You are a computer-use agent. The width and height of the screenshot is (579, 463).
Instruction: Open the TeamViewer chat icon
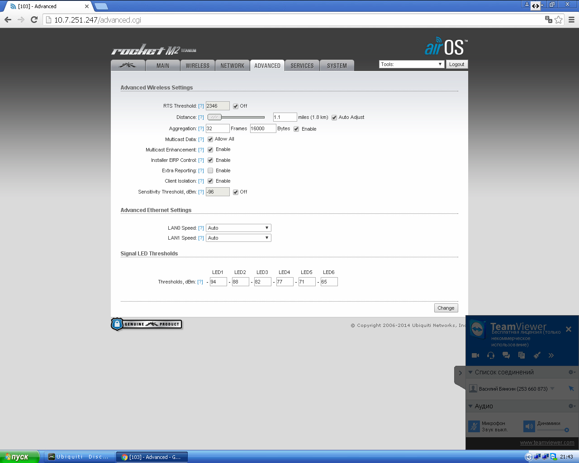coord(506,355)
